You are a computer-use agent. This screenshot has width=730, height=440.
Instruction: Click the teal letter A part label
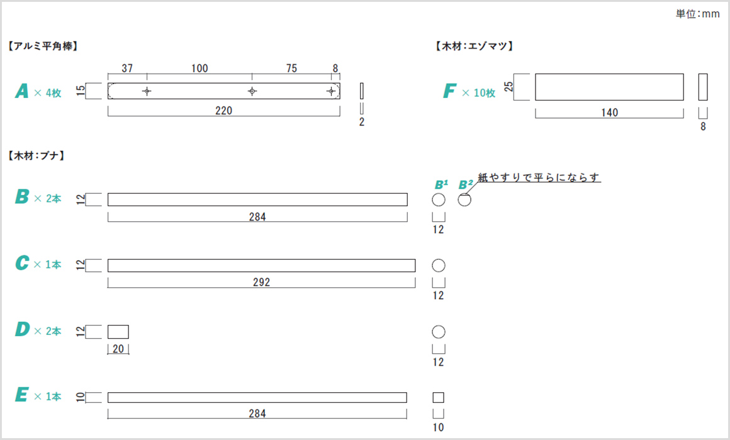[21, 91]
